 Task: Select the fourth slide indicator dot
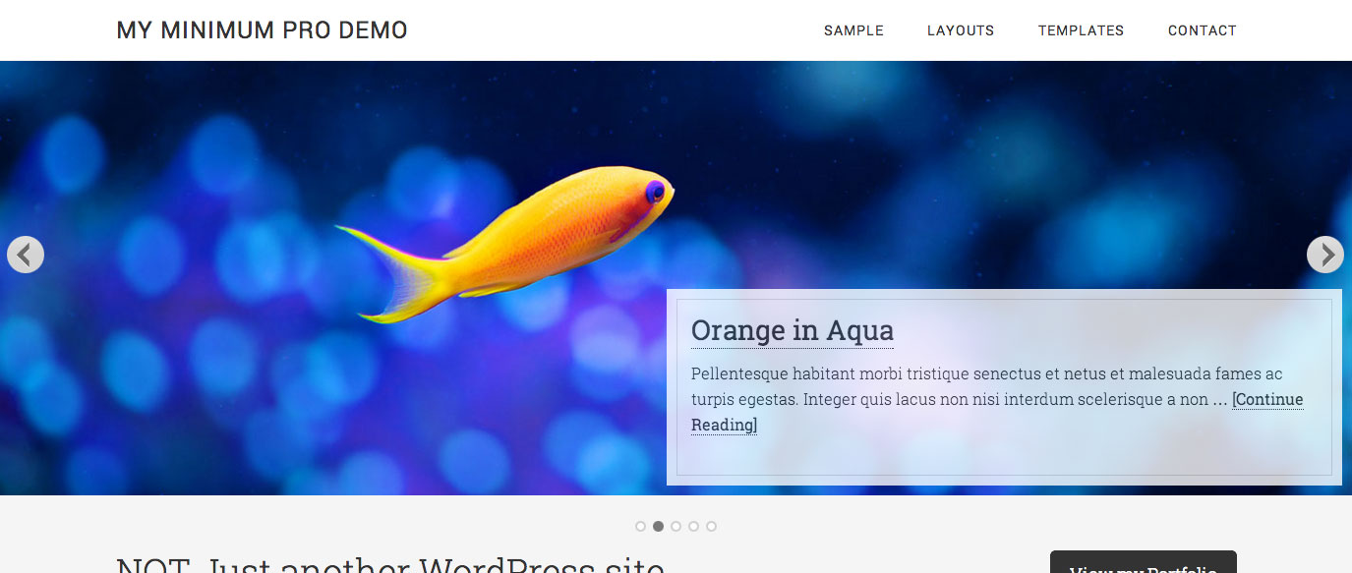(x=693, y=526)
